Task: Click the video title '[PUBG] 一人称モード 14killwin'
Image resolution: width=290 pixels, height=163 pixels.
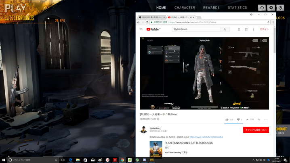Action: click(158, 115)
